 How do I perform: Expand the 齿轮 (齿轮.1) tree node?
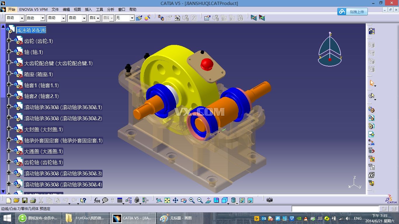pyautogui.click(x=9, y=40)
